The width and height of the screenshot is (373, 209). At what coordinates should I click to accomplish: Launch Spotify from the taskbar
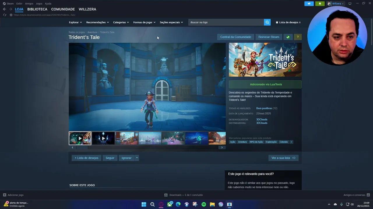[204, 204]
